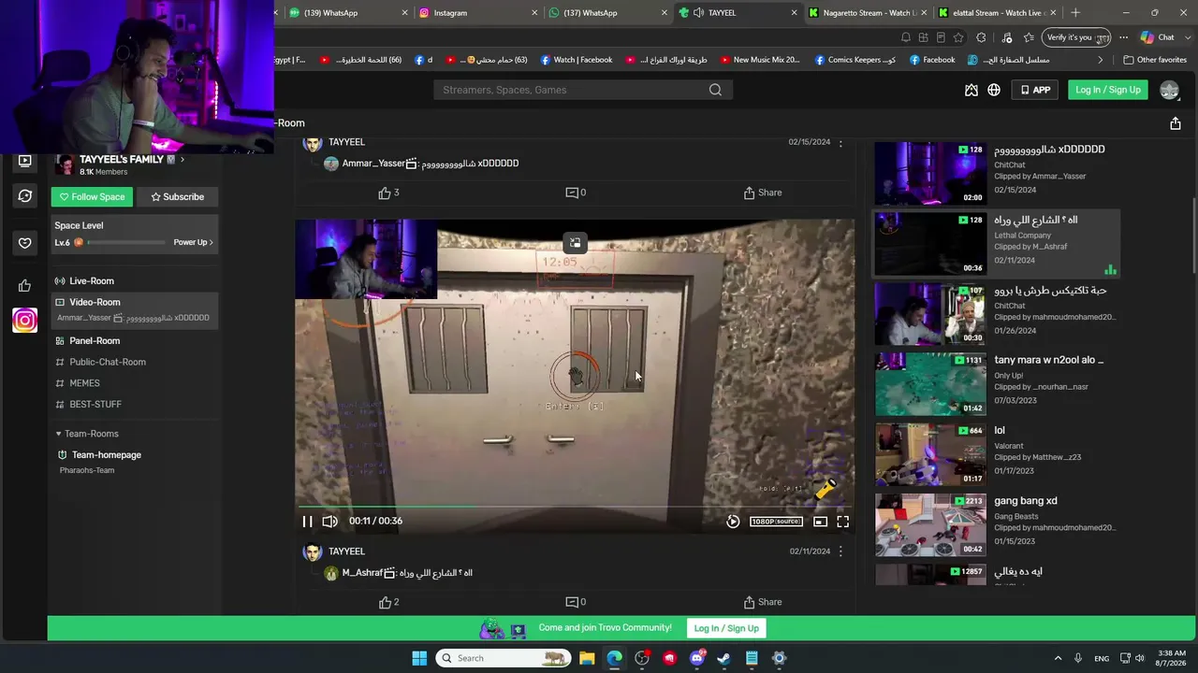Open the New Music Mix bookmark
This screenshot has width=1198, height=673.
[x=760, y=60]
